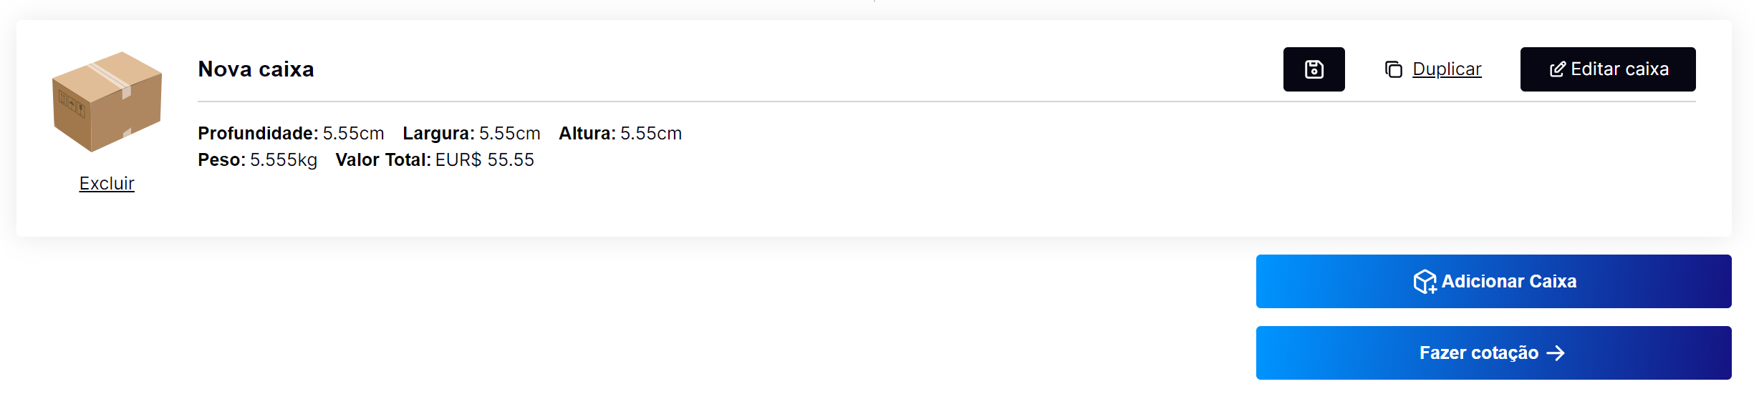
Task: Click the 5.555kg weight value
Action: click(x=284, y=160)
